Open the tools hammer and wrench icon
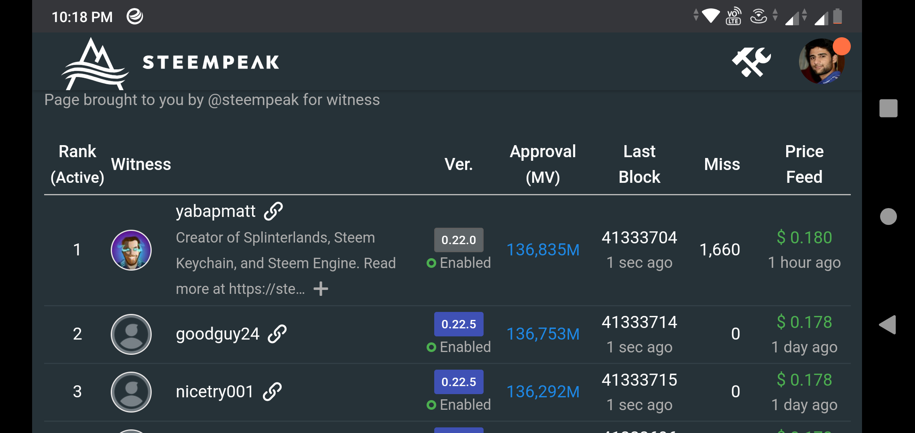915x433 pixels. [x=751, y=62]
